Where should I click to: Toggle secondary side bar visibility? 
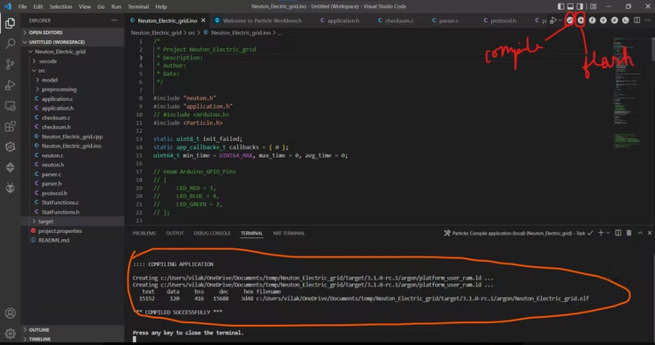pos(580,6)
